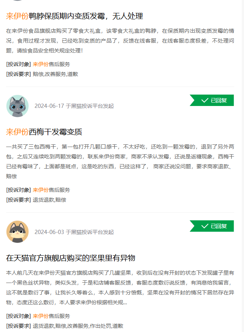Click 投诉要求 退货退款,赔偿 line

(36, 200)
